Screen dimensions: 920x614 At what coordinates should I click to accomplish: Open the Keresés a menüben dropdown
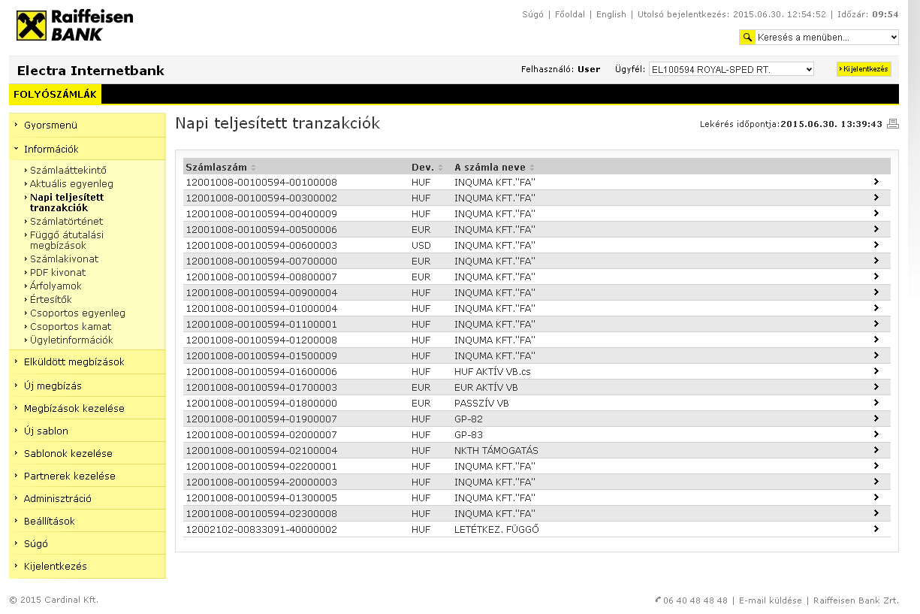pos(827,37)
